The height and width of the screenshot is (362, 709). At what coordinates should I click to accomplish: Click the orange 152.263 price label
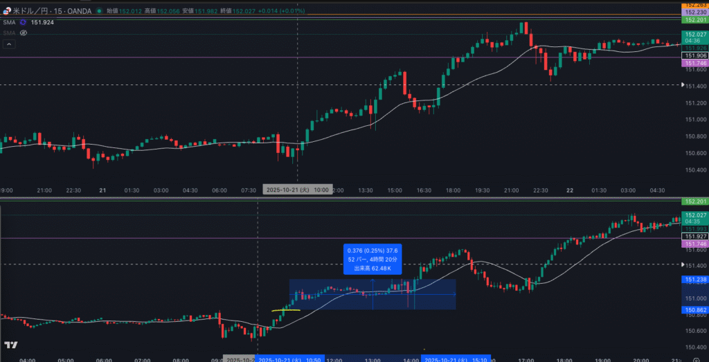694,6
